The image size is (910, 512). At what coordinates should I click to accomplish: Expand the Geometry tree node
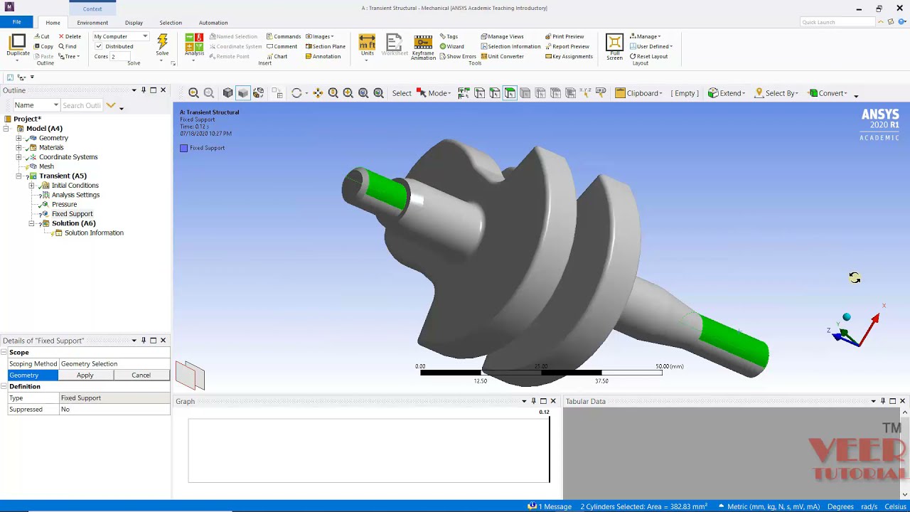point(18,138)
